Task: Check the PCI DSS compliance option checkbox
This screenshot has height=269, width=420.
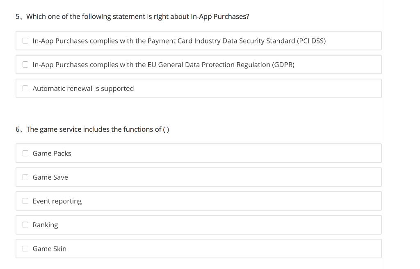Action: (25, 41)
